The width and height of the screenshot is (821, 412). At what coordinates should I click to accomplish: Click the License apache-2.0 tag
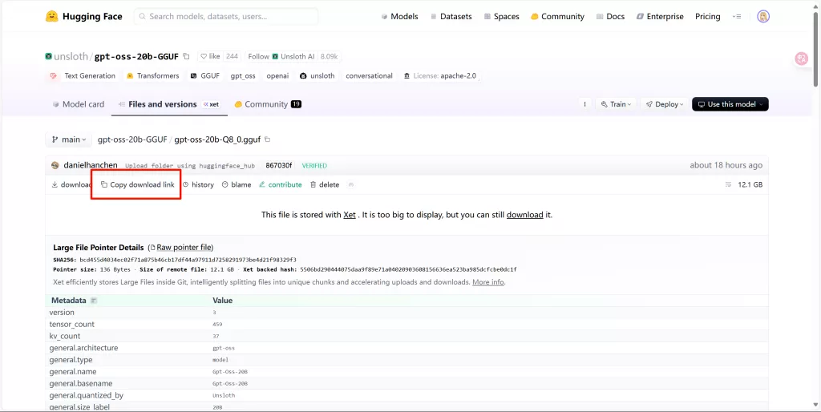click(440, 76)
